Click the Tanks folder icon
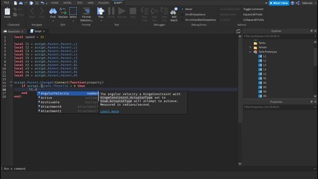Image resolution: width=318 pixels, height=179 pixels. tap(255, 43)
